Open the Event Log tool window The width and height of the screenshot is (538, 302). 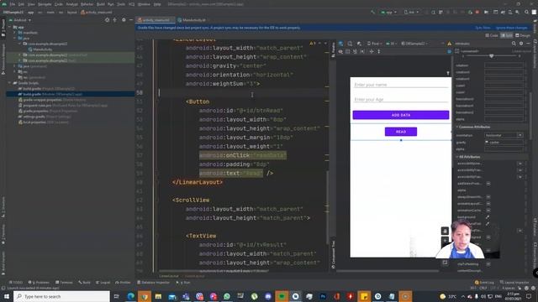(x=484, y=283)
